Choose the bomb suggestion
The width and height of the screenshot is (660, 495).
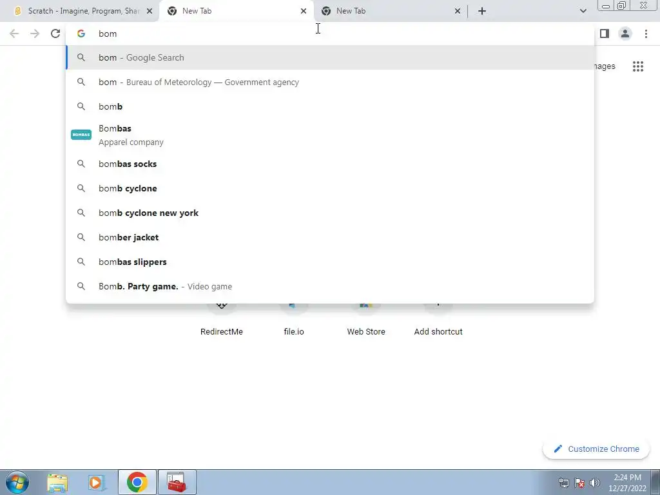(330, 106)
